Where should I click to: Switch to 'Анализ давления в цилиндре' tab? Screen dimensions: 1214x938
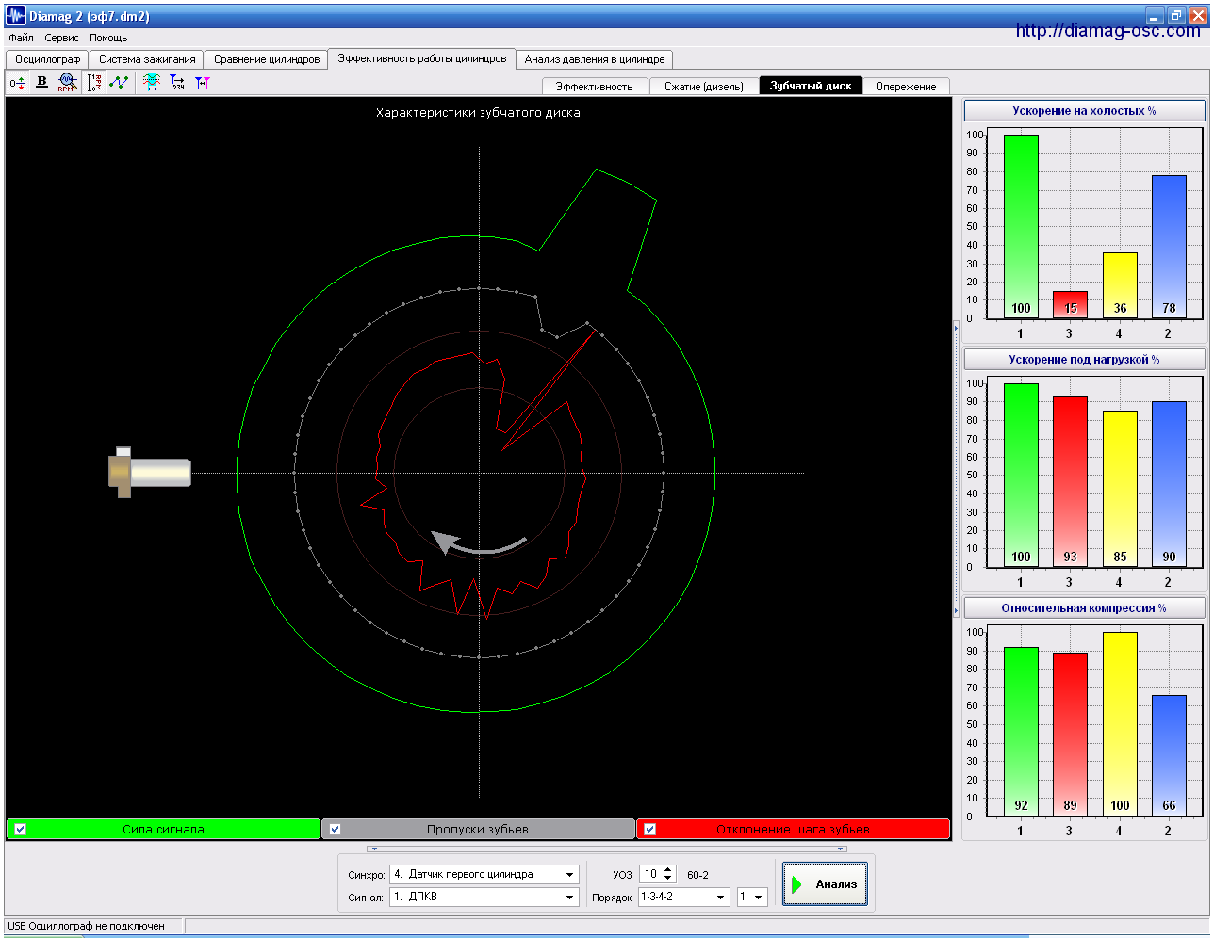(x=595, y=59)
